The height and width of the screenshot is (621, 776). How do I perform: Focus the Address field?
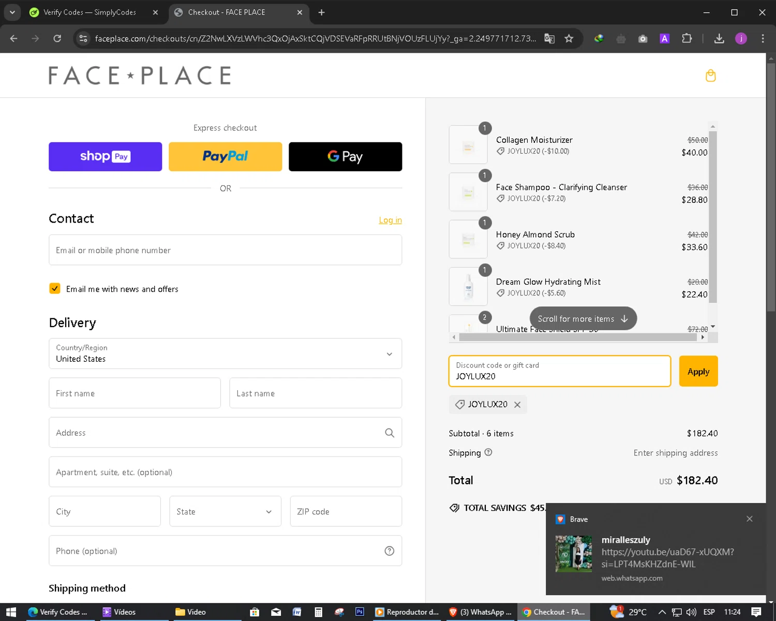click(x=225, y=433)
